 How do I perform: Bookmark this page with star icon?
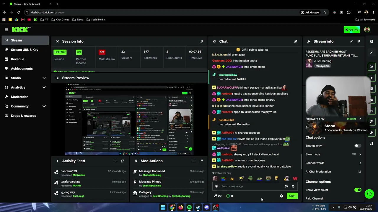[x=325, y=12]
